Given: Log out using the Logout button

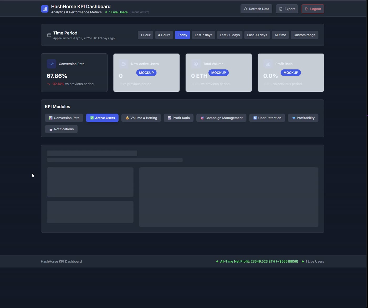Looking at the screenshot, I should click(x=313, y=9).
